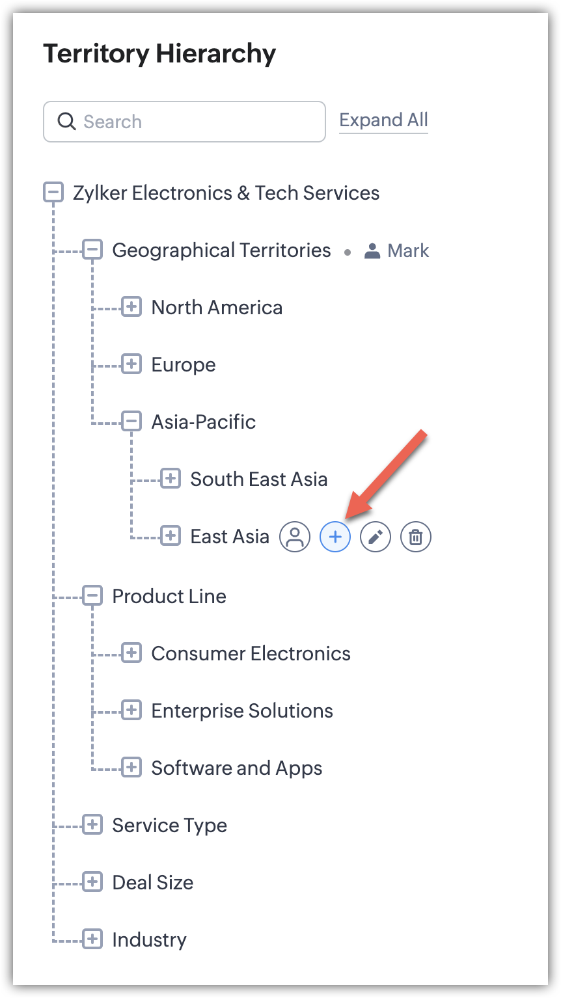Collapse the Geographical Territories node
The width and height of the screenshot is (561, 998).
point(92,250)
